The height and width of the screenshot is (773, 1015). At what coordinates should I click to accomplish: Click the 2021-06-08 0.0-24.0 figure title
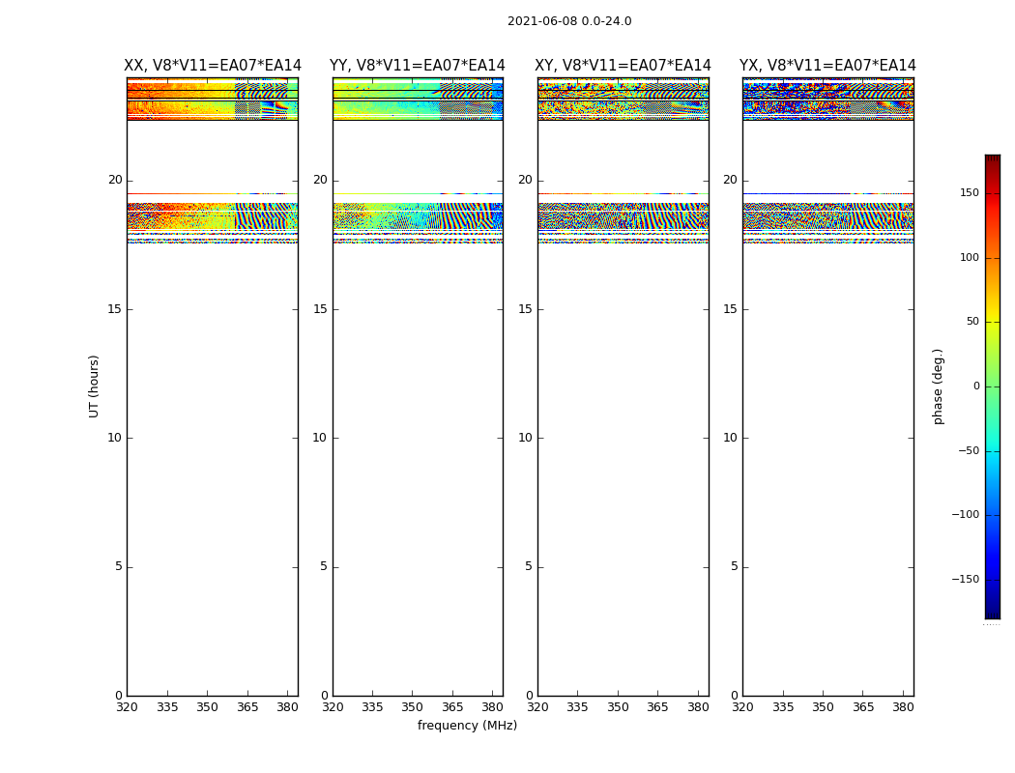[x=569, y=21]
